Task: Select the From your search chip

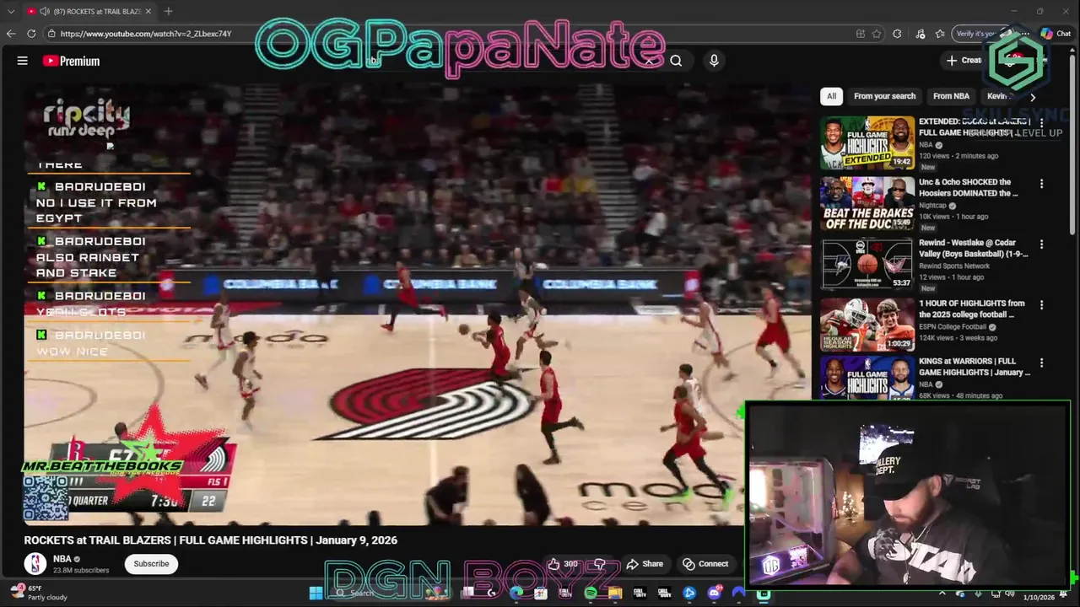Action: 884,96
